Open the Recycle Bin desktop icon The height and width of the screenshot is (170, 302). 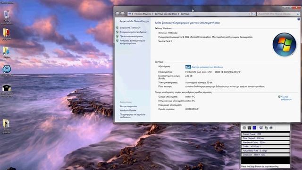[x=6, y=15]
